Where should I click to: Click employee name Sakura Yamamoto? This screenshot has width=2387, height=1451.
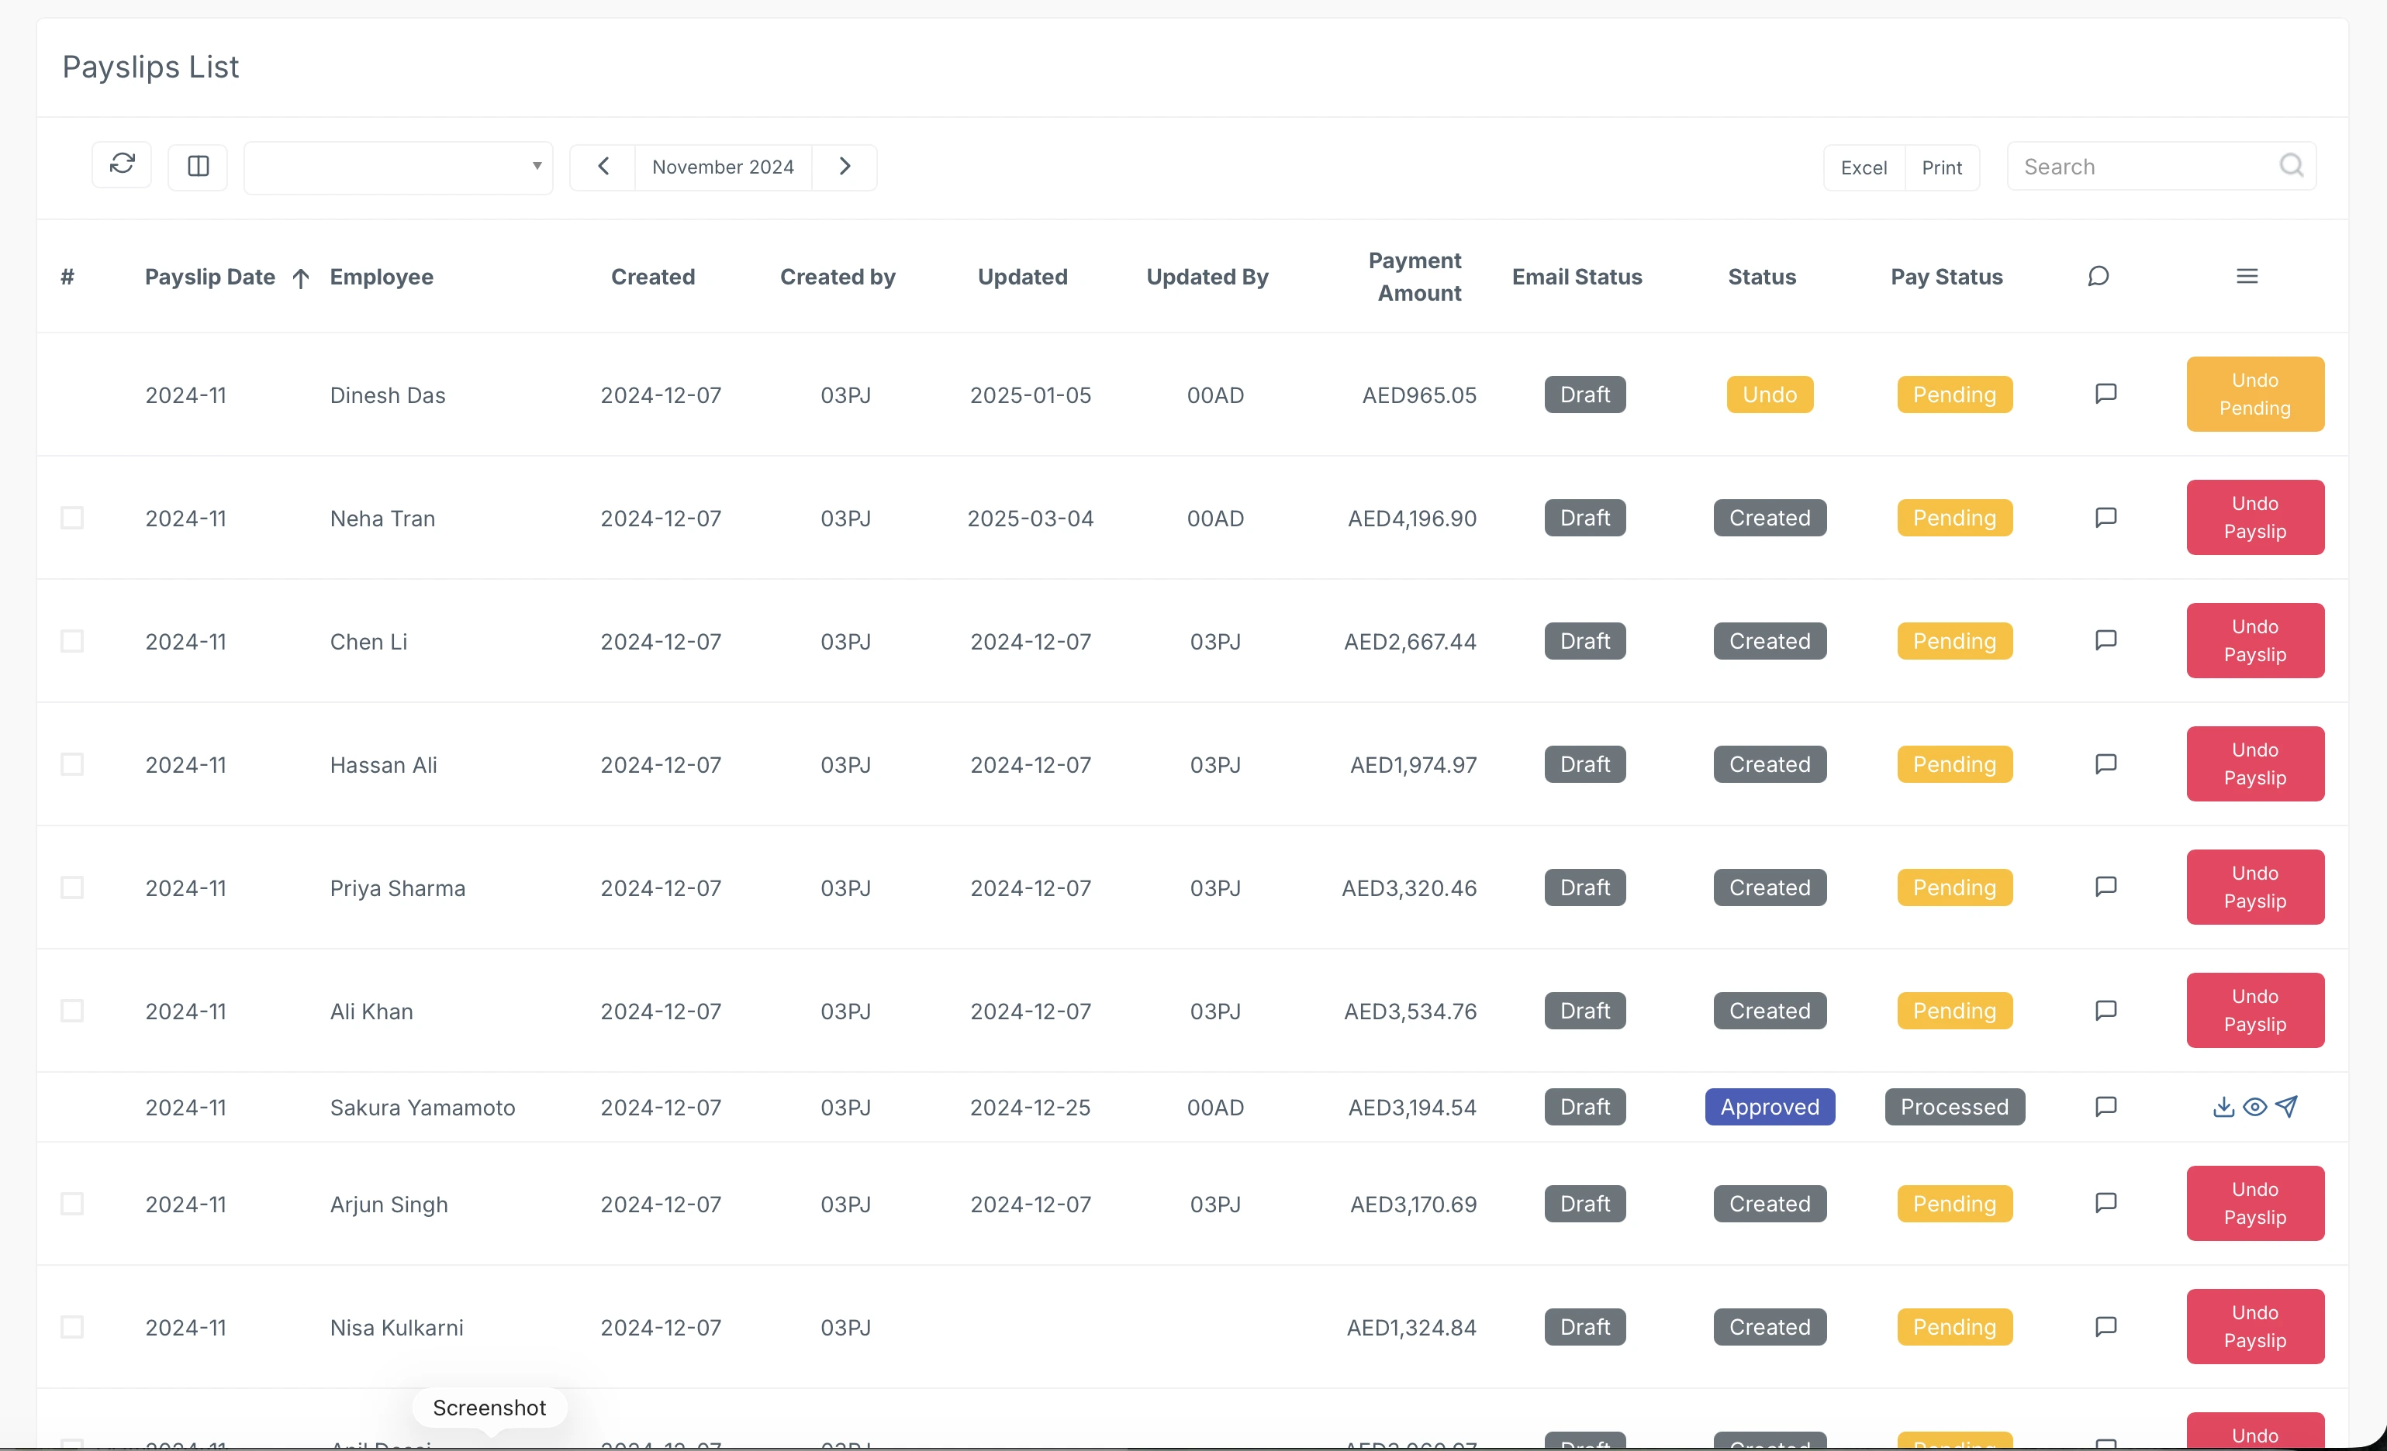tap(423, 1108)
